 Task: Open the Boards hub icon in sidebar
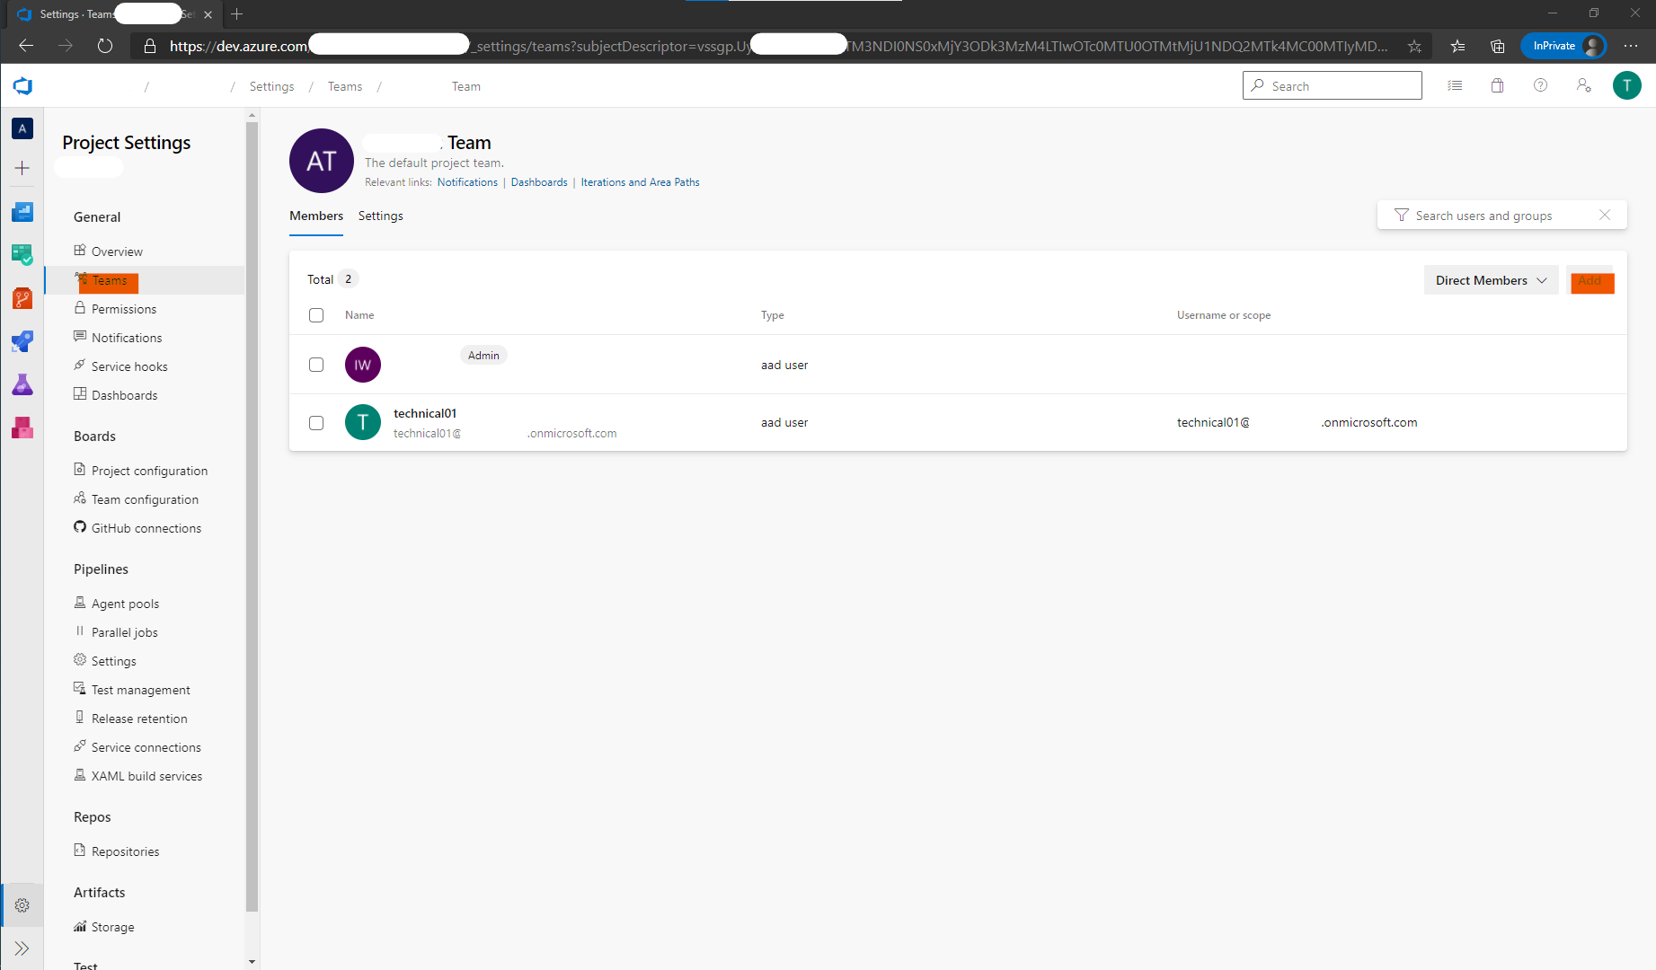pos(22,255)
